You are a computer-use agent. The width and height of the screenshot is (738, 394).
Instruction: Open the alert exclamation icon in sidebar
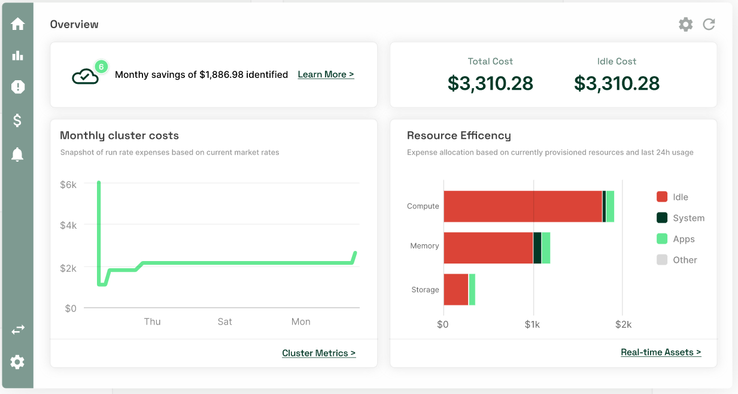tap(17, 87)
